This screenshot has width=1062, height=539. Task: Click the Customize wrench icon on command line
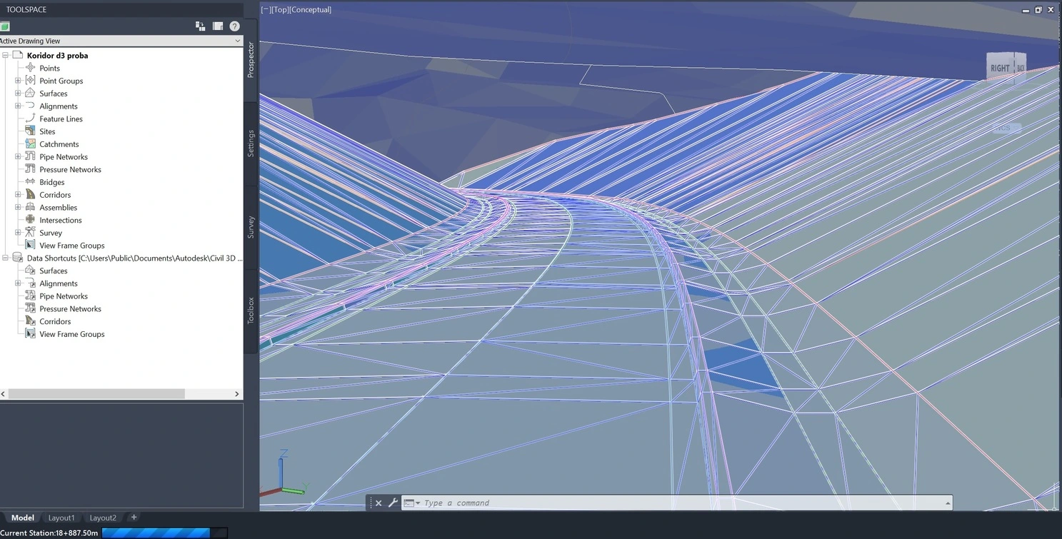[393, 503]
